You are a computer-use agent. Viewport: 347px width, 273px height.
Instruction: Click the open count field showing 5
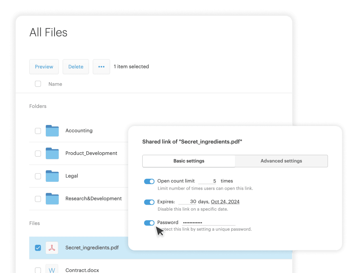(207, 181)
